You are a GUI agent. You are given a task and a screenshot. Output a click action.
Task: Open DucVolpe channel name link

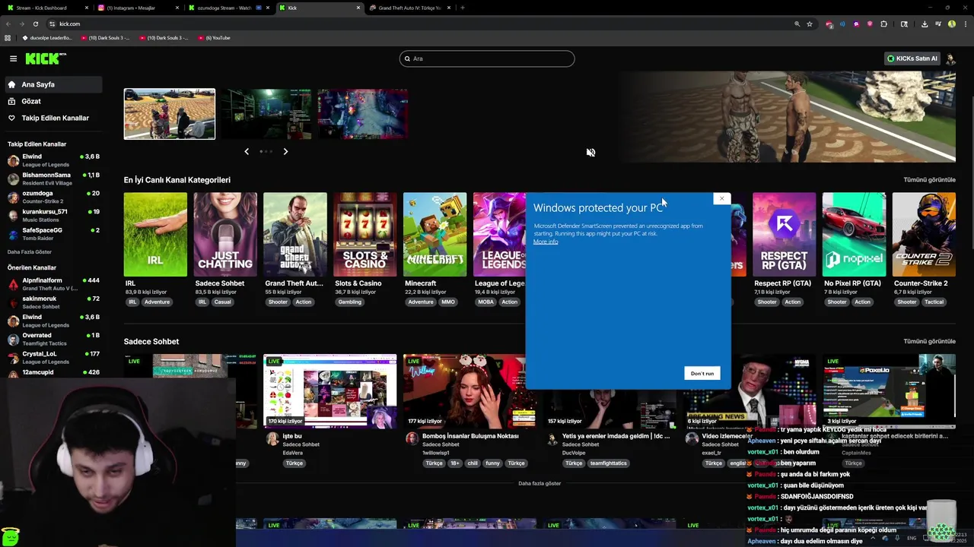[x=574, y=453]
